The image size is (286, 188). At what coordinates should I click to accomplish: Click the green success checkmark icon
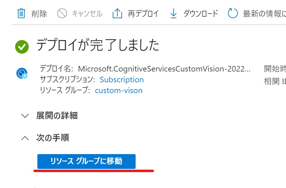[x=22, y=47]
